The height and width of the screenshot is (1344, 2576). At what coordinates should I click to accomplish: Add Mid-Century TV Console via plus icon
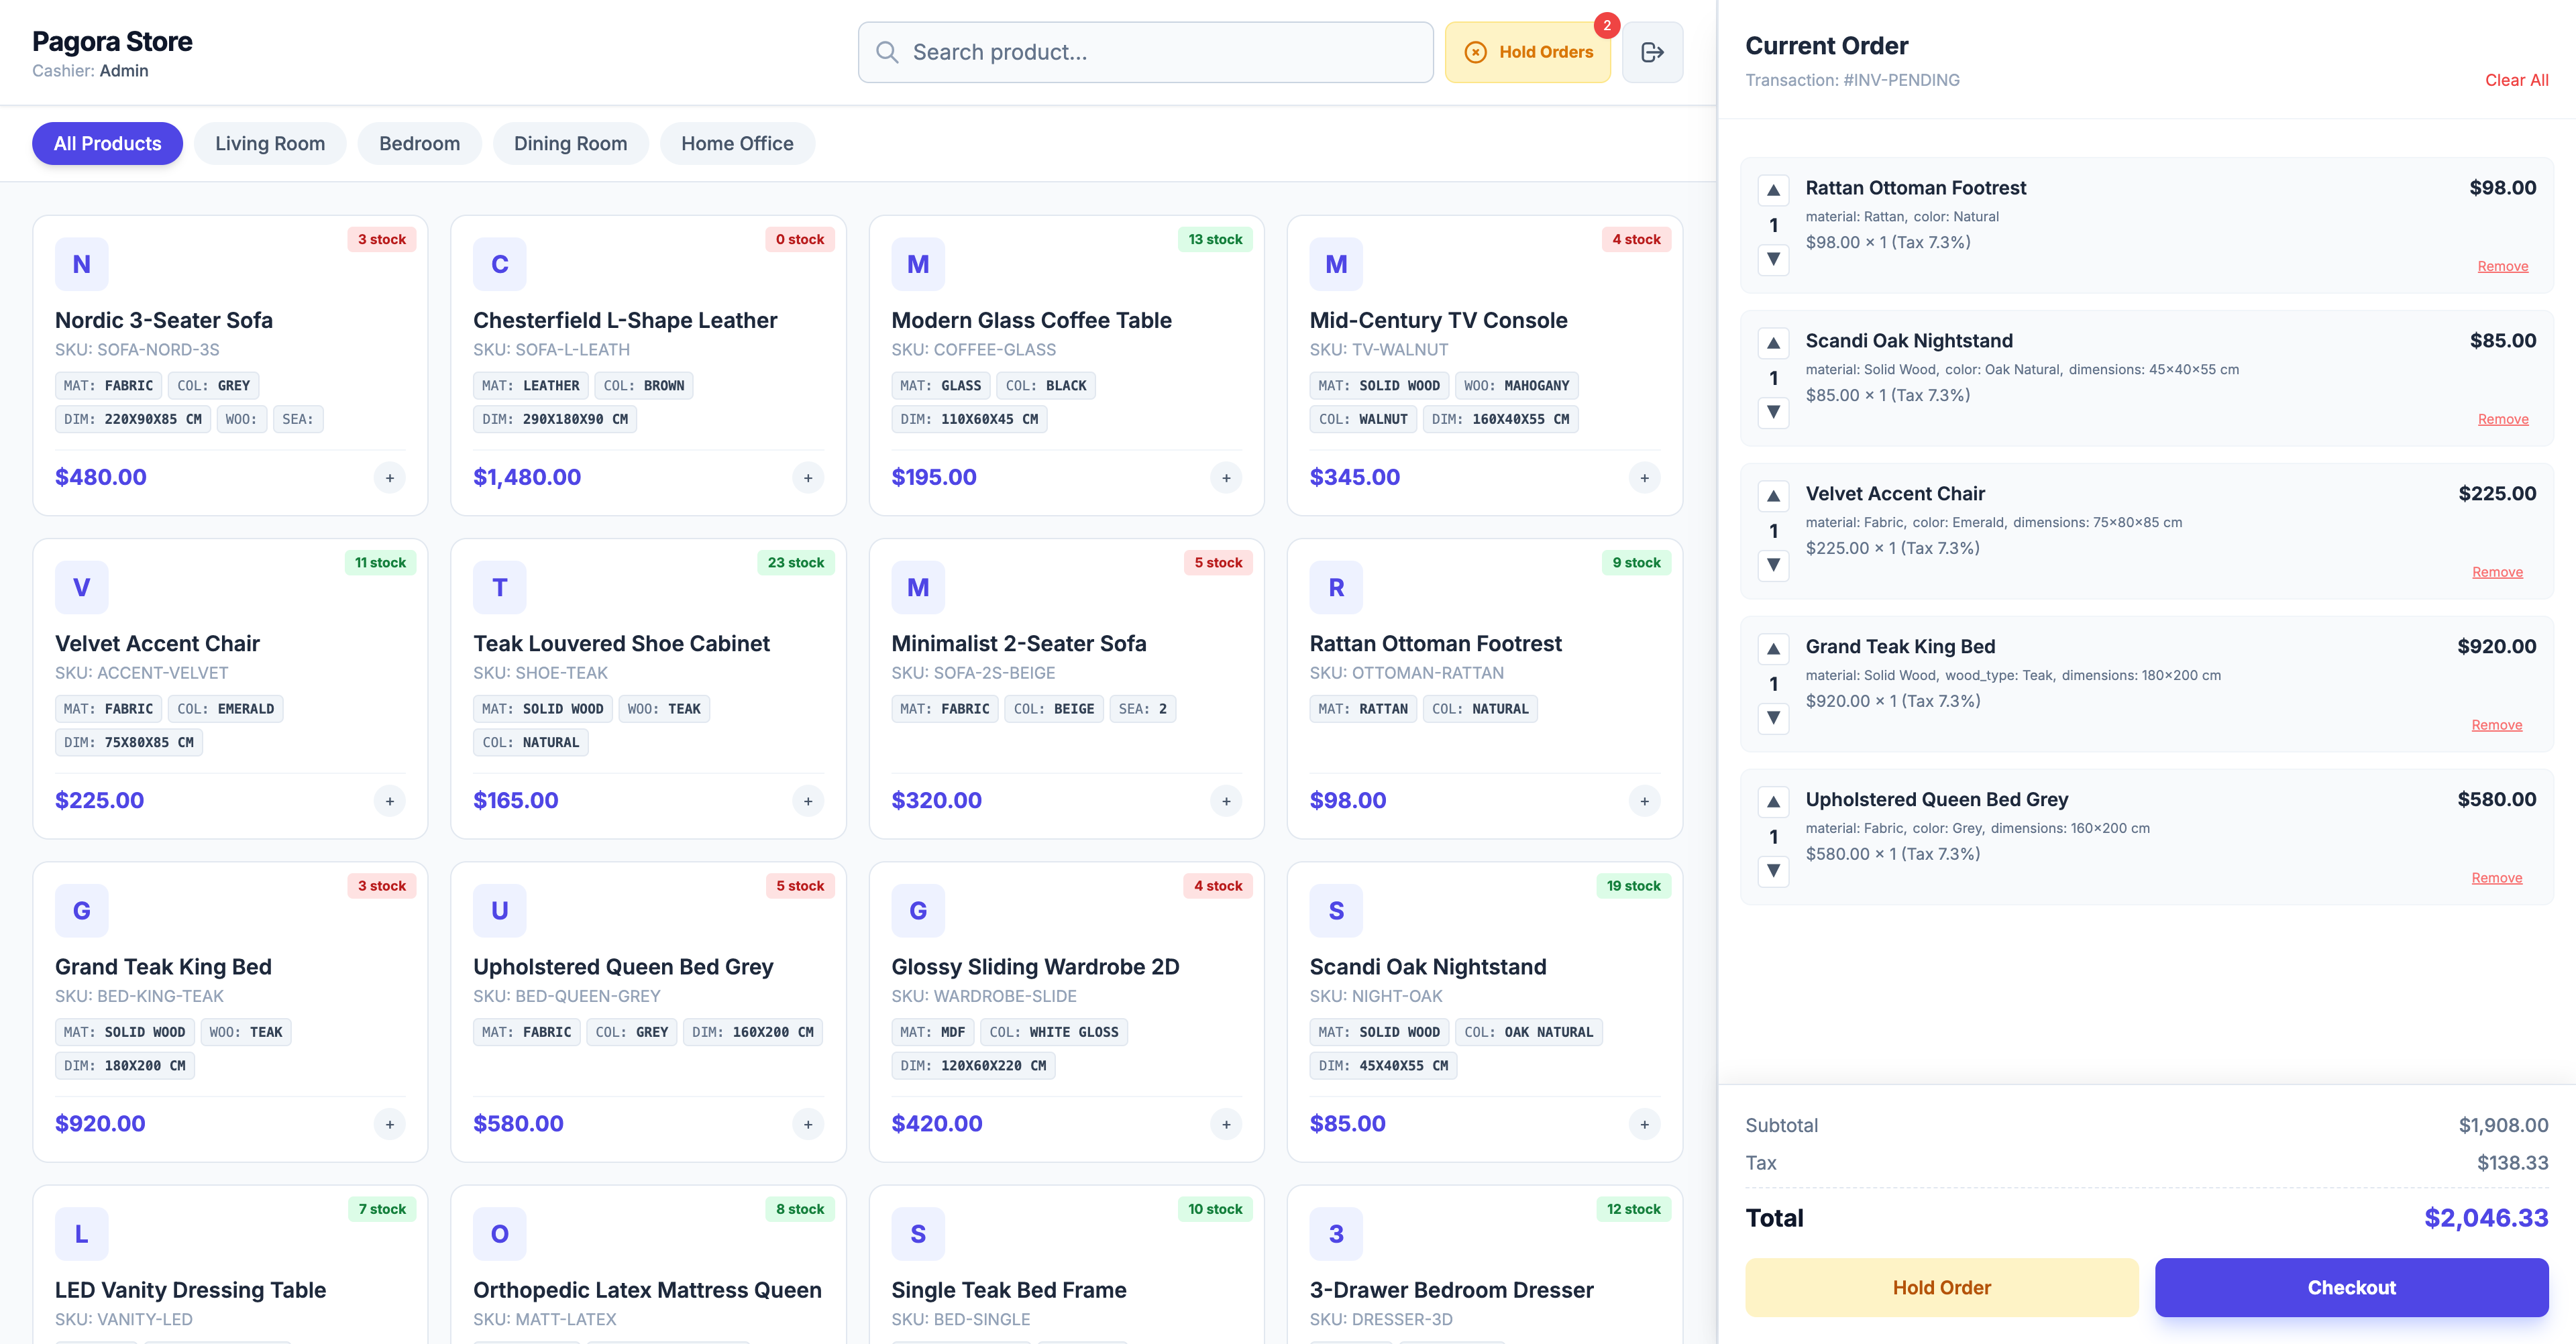[x=1644, y=478]
